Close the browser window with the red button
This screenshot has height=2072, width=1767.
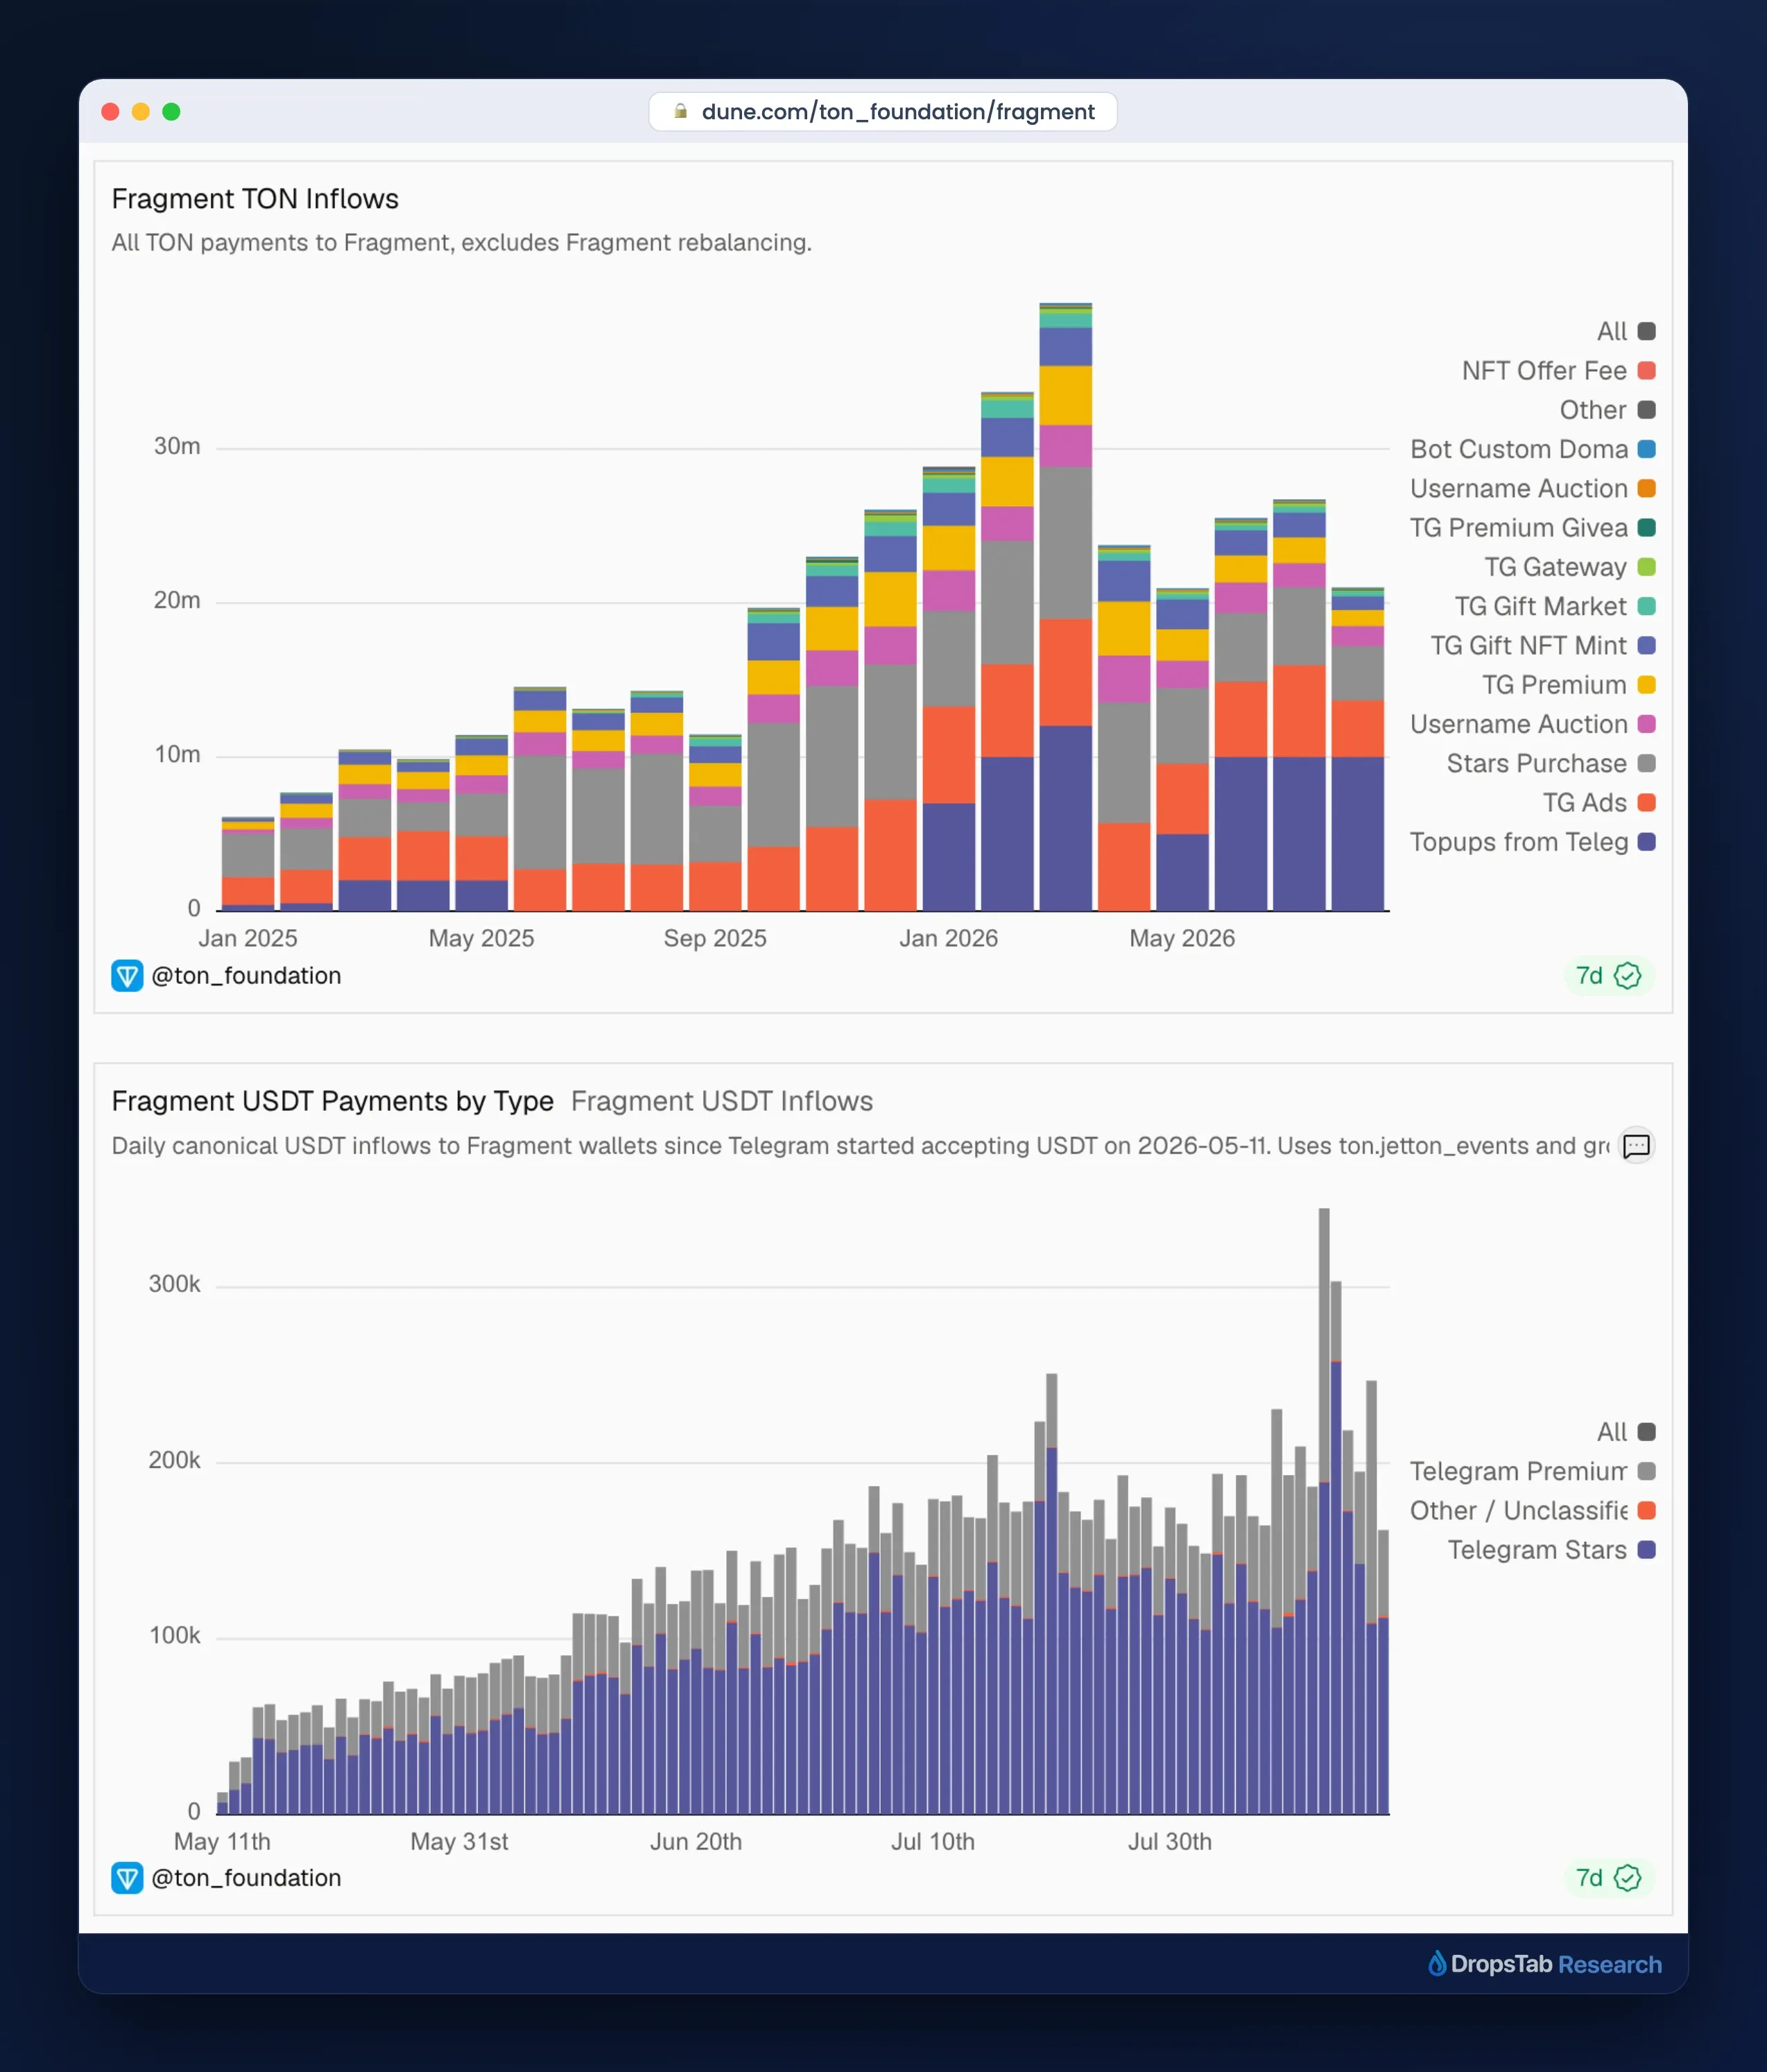tap(111, 112)
